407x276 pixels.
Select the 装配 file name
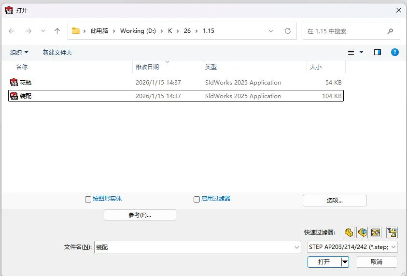(26, 96)
